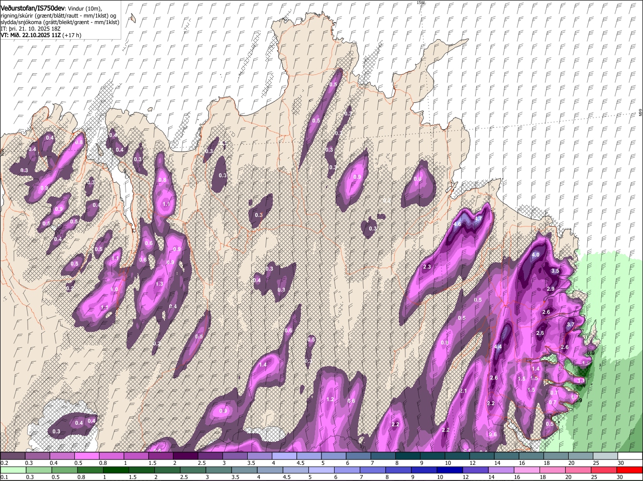
Task: Select the darkest purple 2–2.5 swatch in the upper legend
Action: [x=185, y=456]
